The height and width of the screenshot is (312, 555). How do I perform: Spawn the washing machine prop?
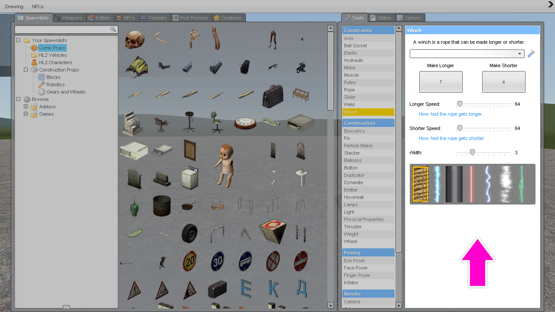point(189,178)
